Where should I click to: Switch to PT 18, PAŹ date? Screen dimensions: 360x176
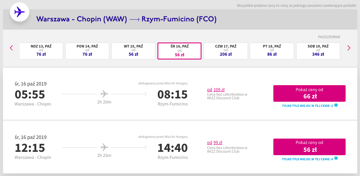pyautogui.click(x=272, y=51)
